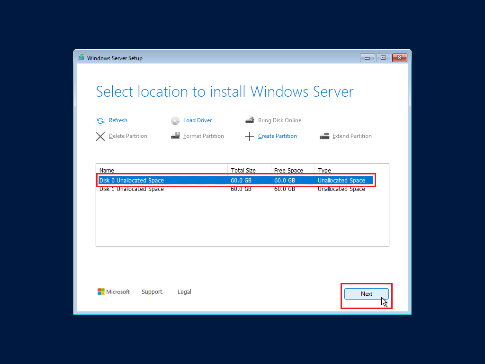Click the Windows Server Setup title bar icon
The image size is (485, 364).
click(81, 58)
